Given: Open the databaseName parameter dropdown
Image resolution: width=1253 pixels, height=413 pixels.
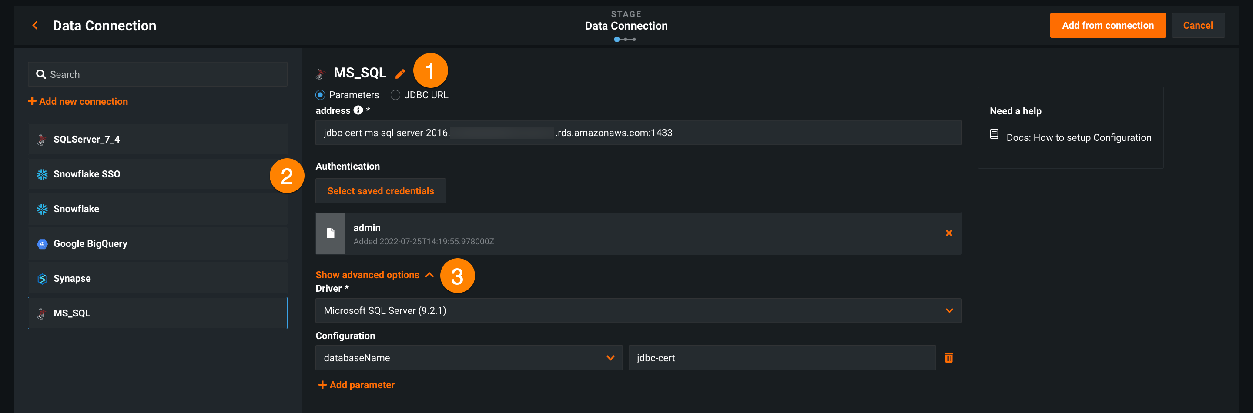Looking at the screenshot, I should click(x=469, y=358).
